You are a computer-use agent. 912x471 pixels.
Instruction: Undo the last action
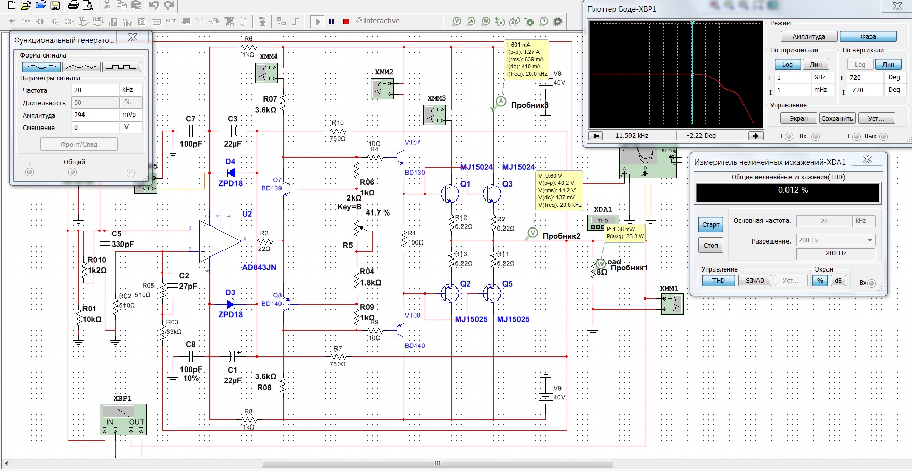[154, 6]
